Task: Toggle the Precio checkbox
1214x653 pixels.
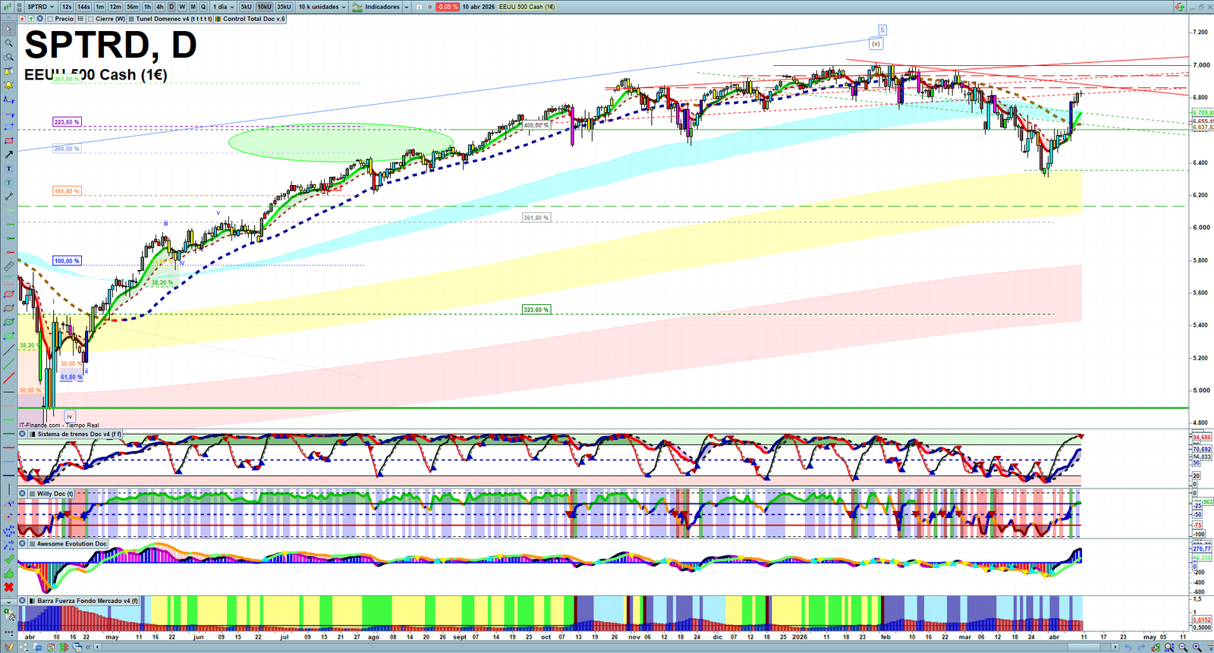Action: coord(50,19)
